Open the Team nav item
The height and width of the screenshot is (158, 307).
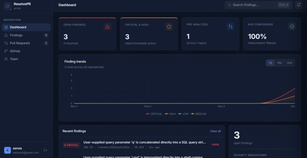tap(26, 59)
